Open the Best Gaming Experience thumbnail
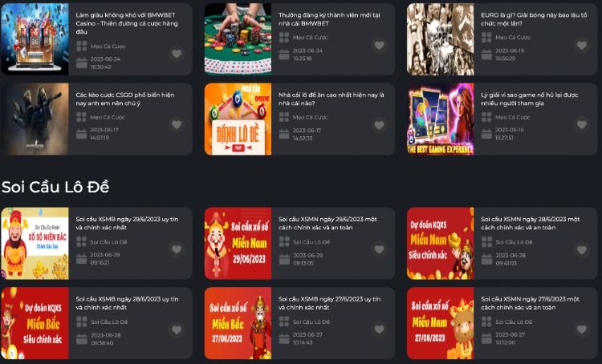 pos(441,119)
